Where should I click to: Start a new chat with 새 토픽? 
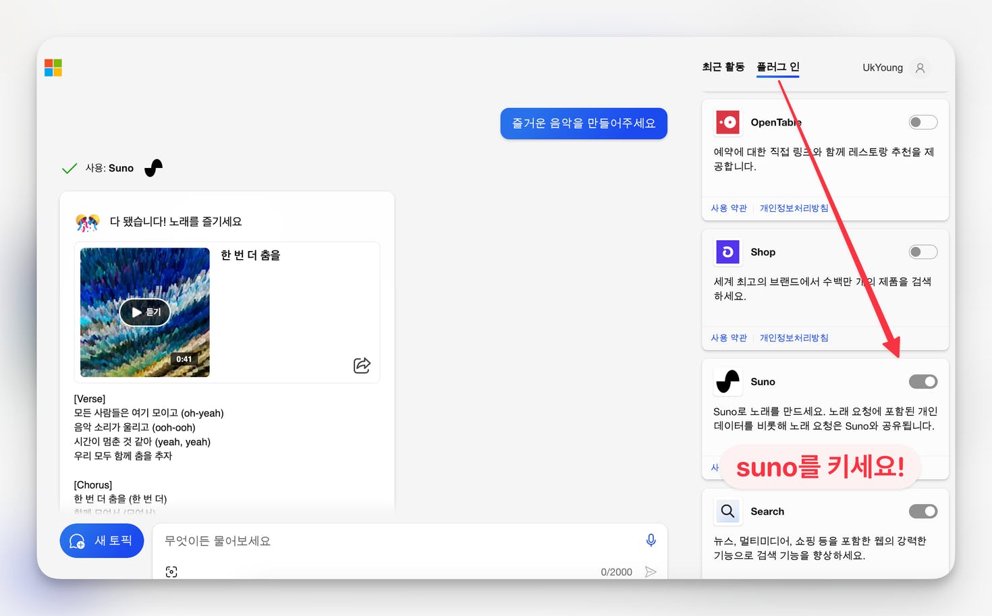(102, 540)
